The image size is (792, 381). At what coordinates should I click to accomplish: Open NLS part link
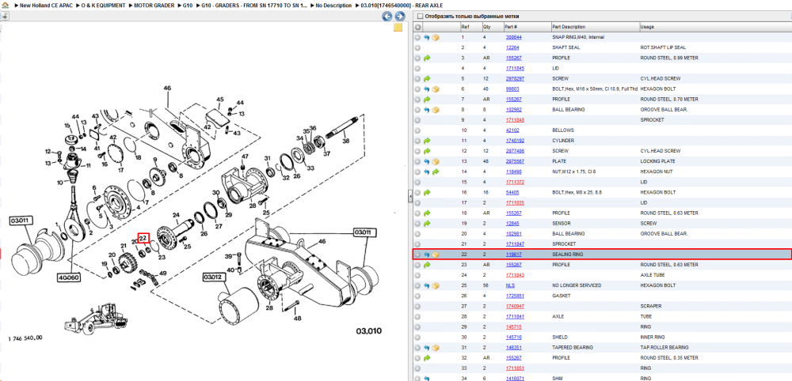pos(510,285)
